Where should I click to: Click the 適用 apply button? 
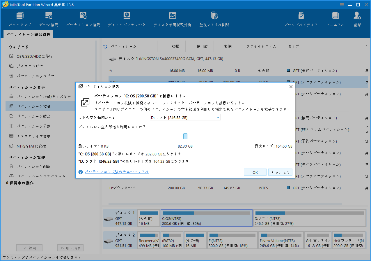(29, 248)
